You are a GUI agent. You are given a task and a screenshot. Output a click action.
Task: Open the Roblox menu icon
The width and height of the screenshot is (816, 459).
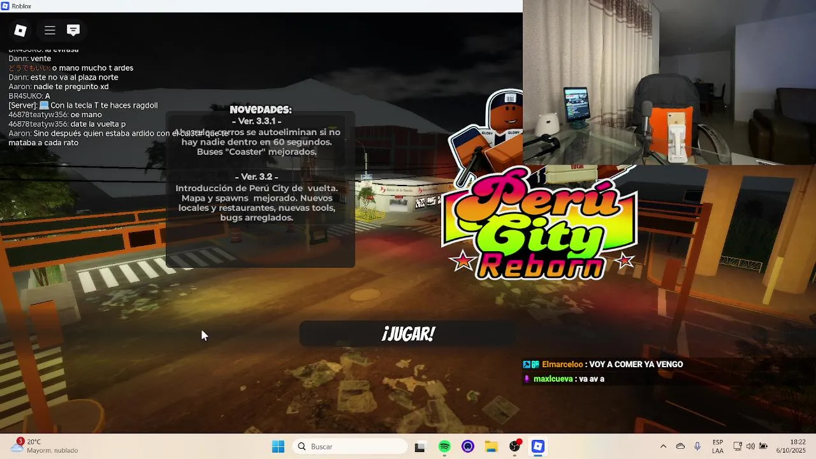pyautogui.click(x=20, y=30)
